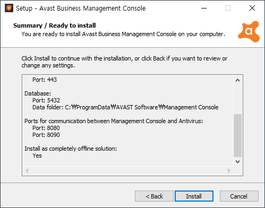Click the 'Setup - Avast Business Management Console' title text

(x=81, y=8)
